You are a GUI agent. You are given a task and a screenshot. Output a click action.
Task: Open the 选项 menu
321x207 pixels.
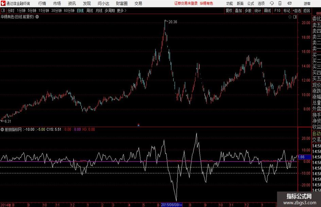pyautogui.click(x=261, y=3)
